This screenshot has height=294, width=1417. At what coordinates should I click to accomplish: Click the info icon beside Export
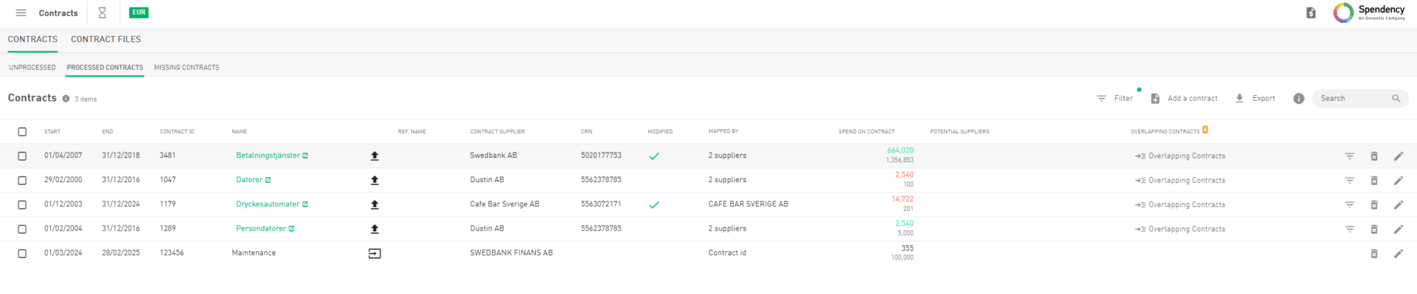(1299, 99)
